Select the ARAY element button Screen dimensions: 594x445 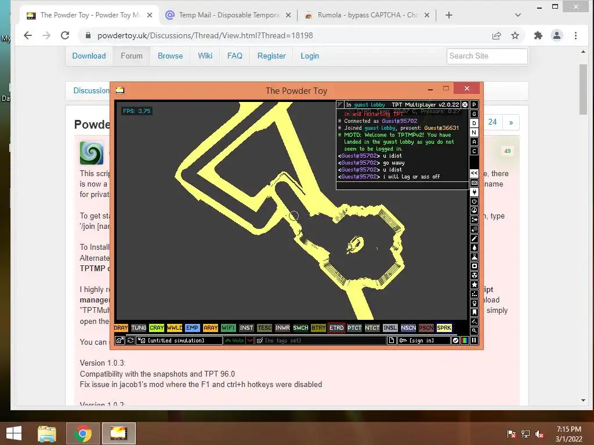211,328
